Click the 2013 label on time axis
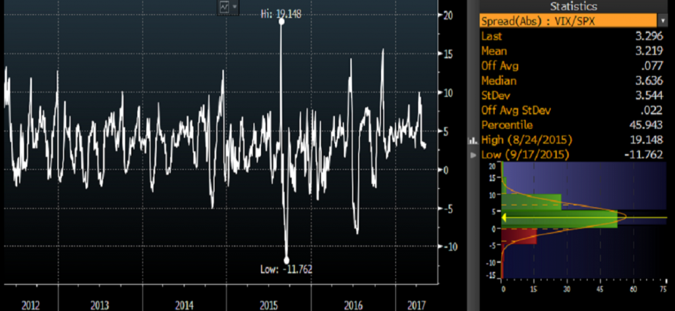The image size is (675, 311). click(99, 305)
